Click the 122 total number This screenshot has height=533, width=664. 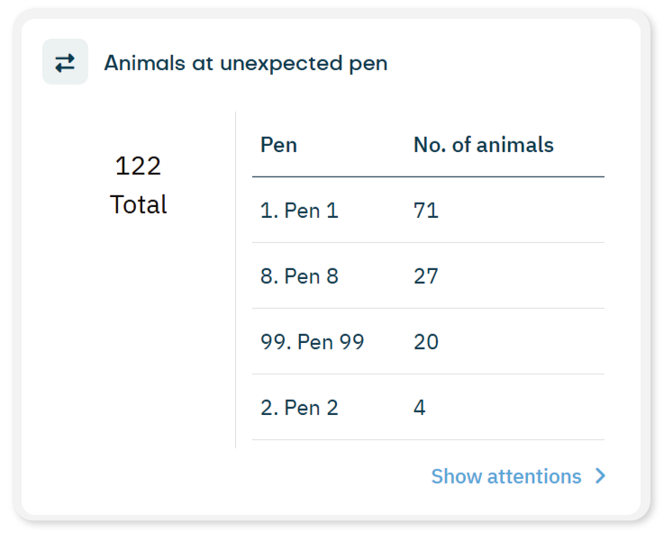pyautogui.click(x=139, y=166)
